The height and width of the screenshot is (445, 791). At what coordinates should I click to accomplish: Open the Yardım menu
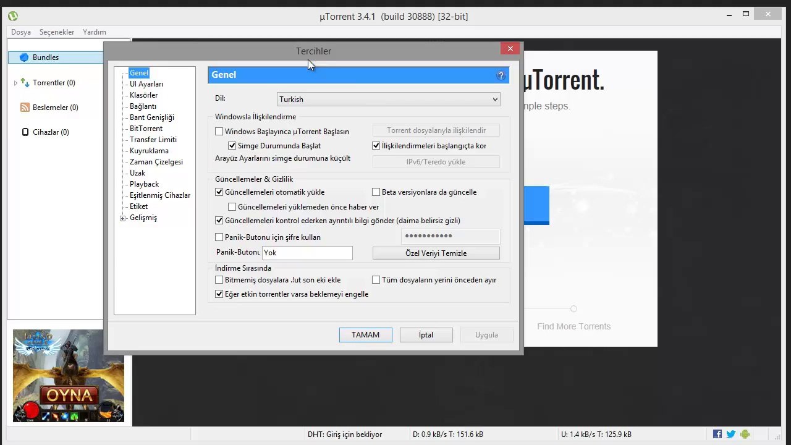[95, 32]
